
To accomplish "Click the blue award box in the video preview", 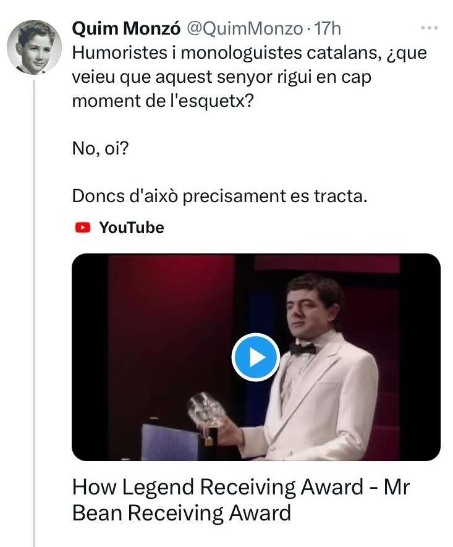I will 171,443.
